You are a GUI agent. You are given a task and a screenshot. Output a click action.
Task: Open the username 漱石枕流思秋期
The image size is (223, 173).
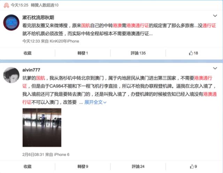tap(38, 17)
